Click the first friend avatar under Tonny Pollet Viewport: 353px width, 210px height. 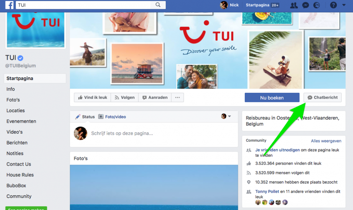coord(258,202)
